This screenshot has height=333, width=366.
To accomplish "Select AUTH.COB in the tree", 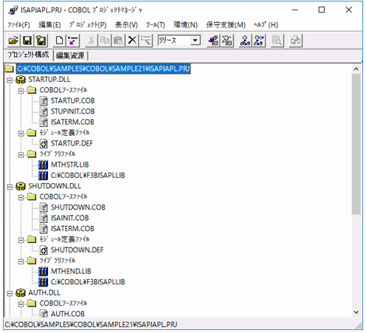I will [68, 314].
